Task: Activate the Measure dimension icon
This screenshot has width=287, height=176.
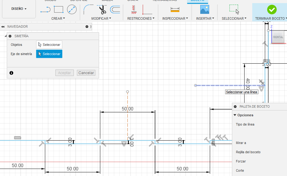Action: click(175, 10)
